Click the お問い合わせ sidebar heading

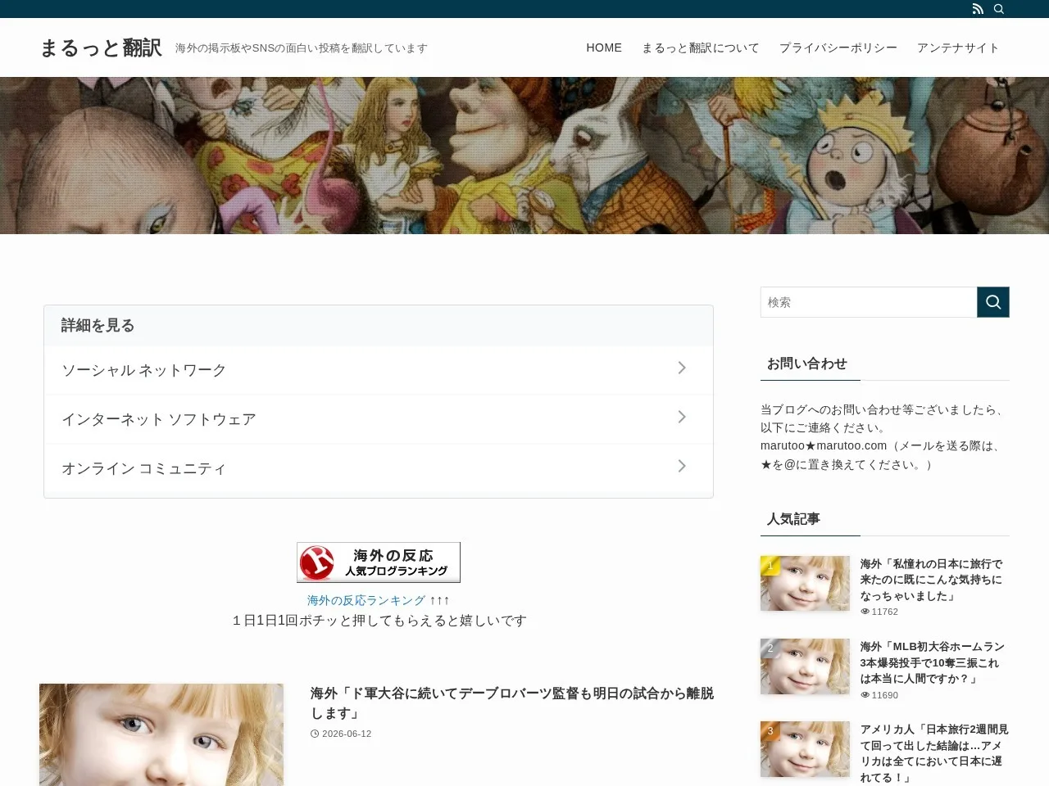806,364
